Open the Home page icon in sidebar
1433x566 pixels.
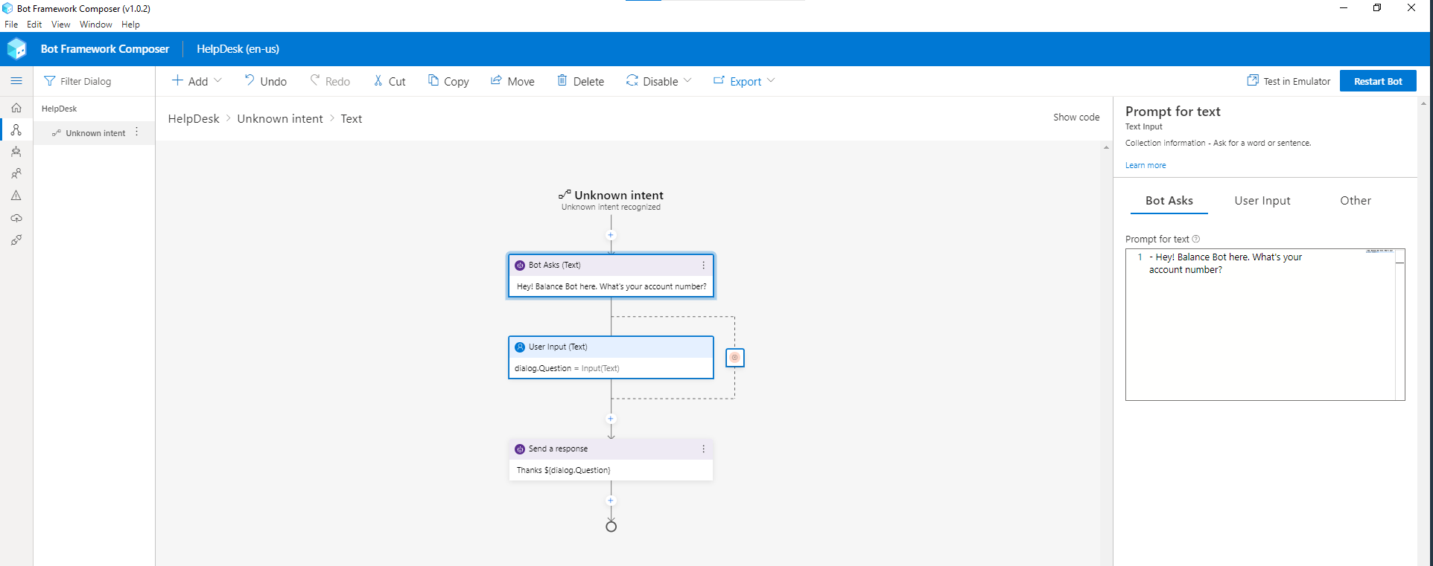pyautogui.click(x=16, y=108)
